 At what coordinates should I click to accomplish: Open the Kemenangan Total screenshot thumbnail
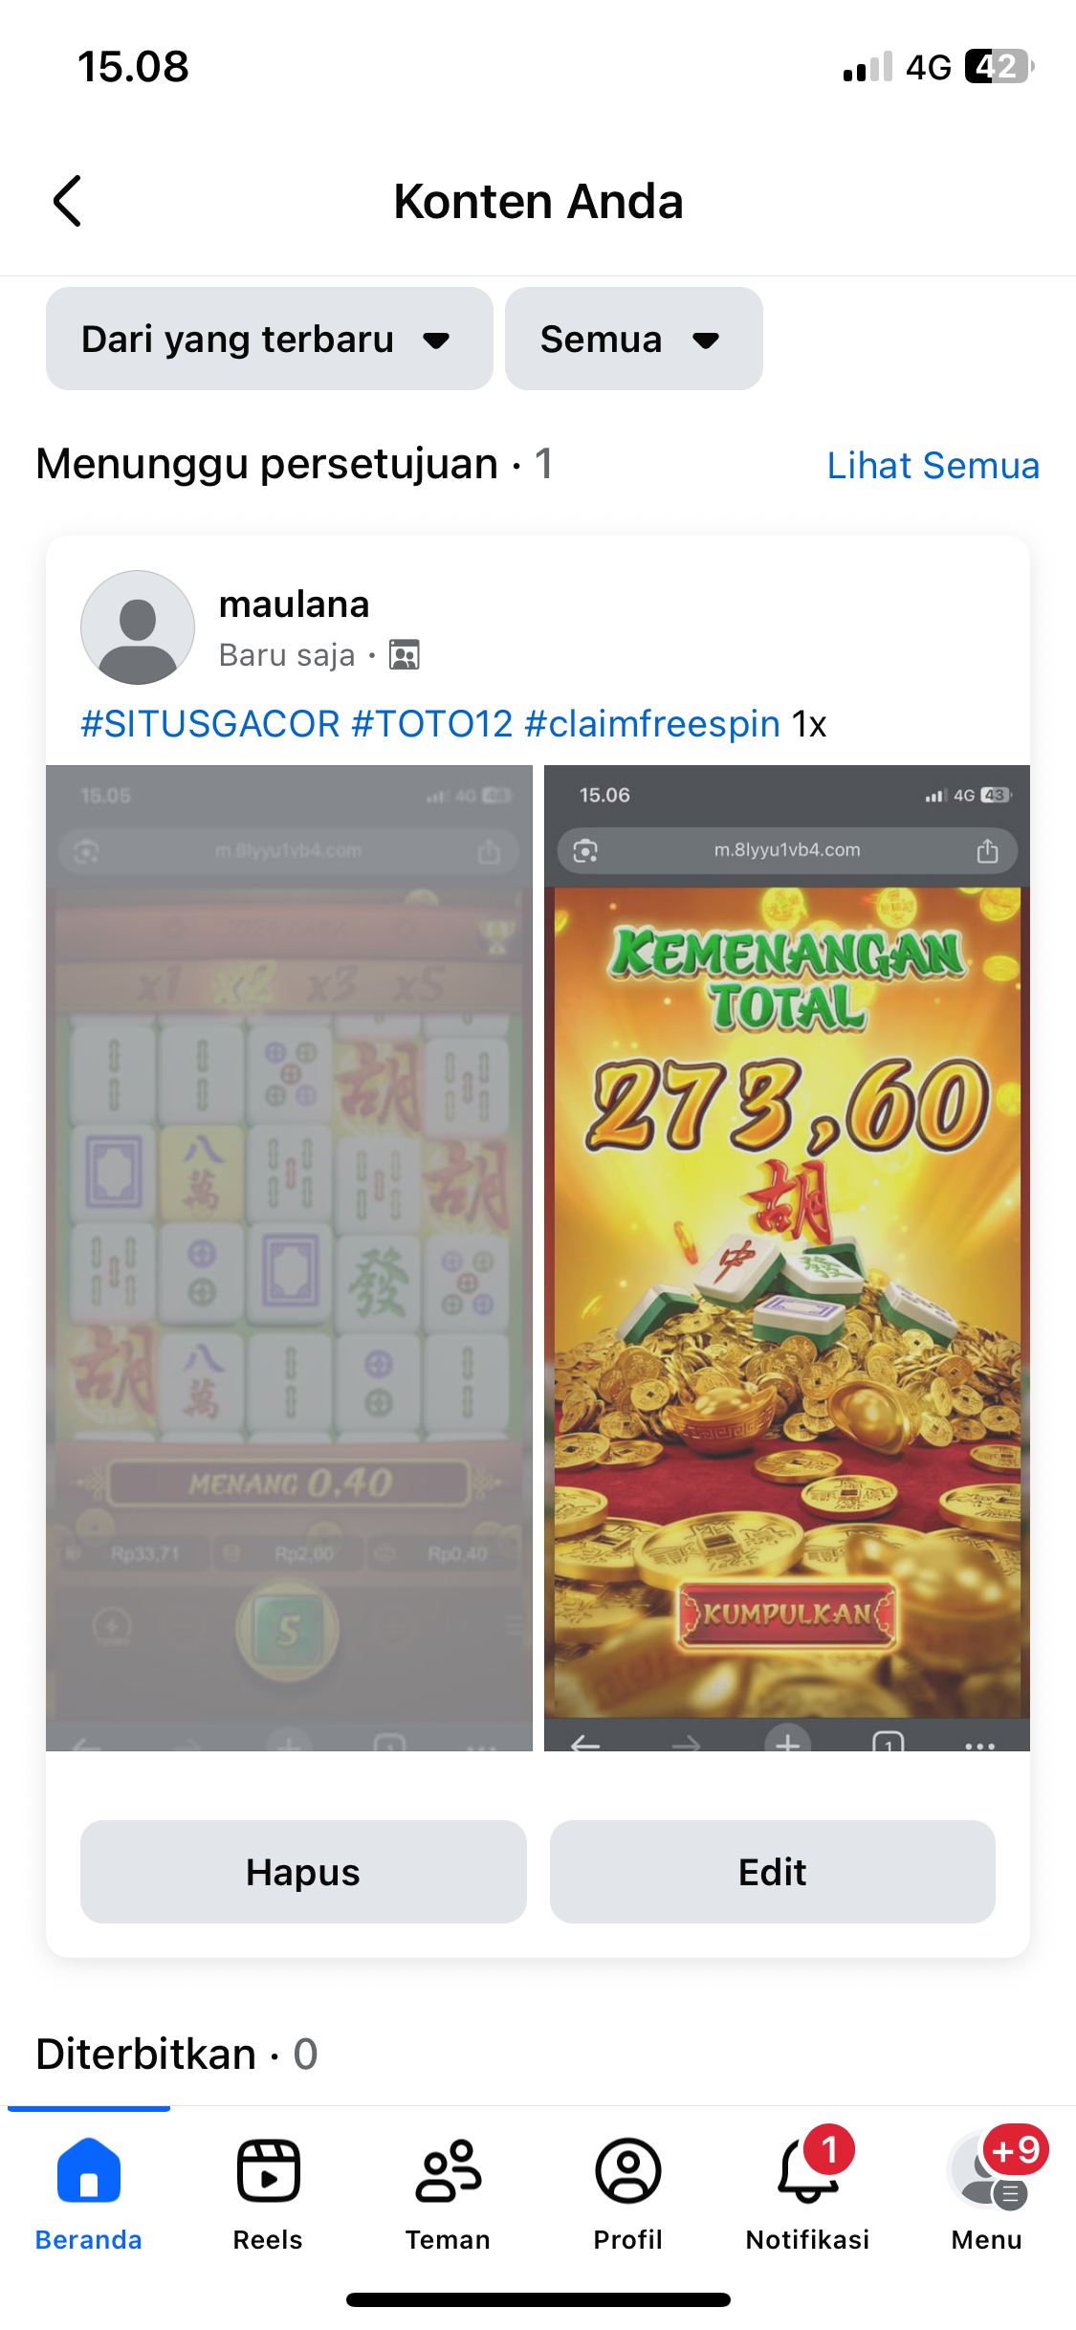pos(787,1258)
